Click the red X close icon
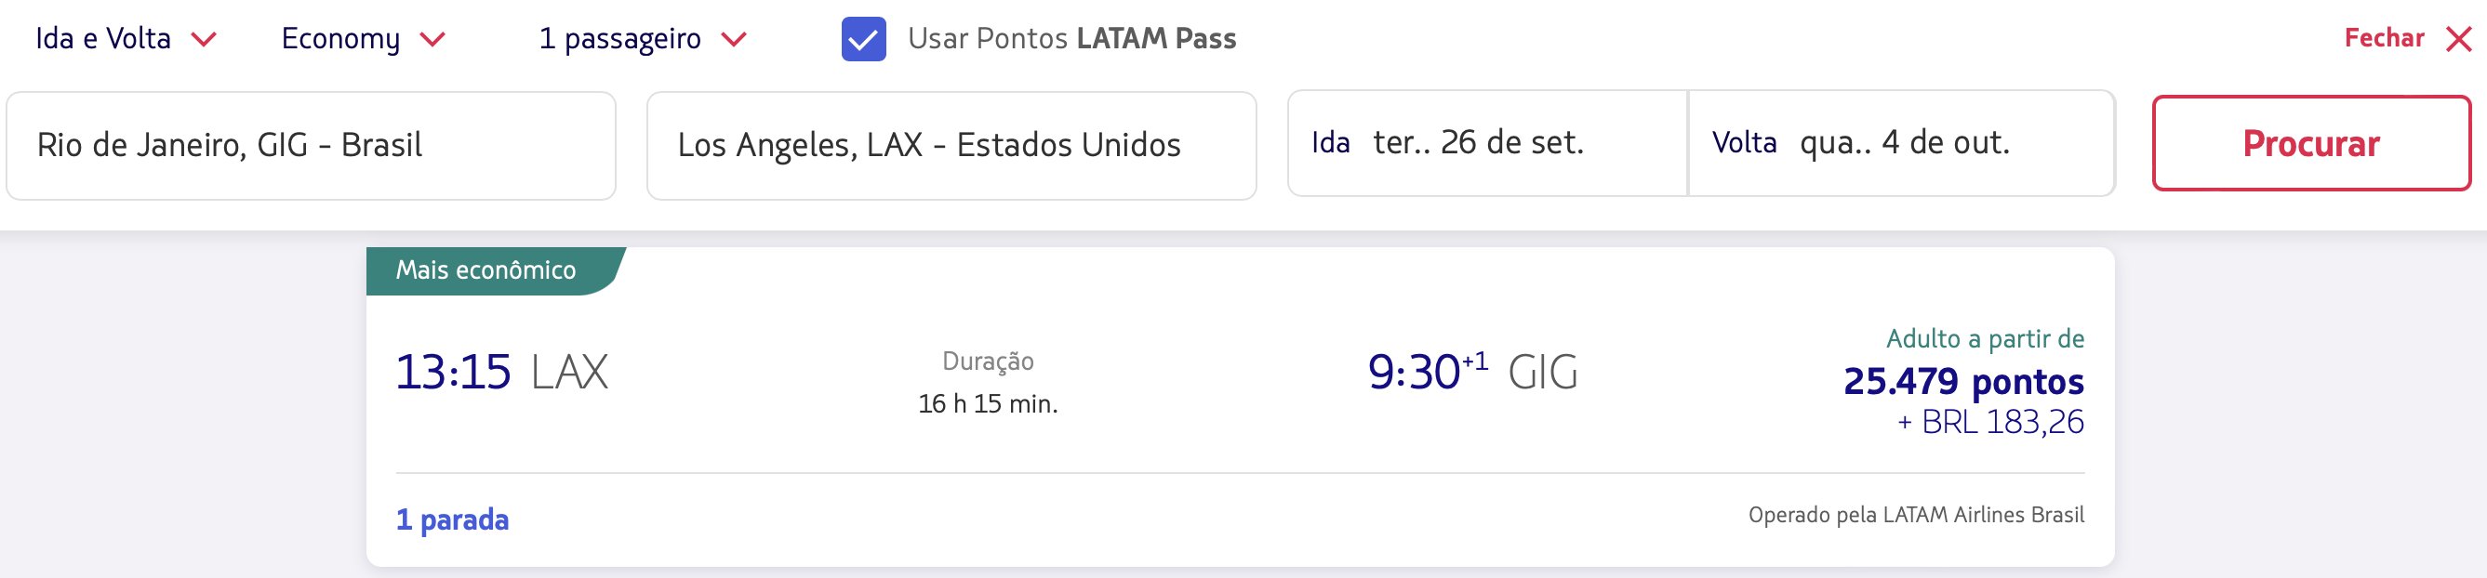The width and height of the screenshot is (2487, 578). [x=2458, y=39]
